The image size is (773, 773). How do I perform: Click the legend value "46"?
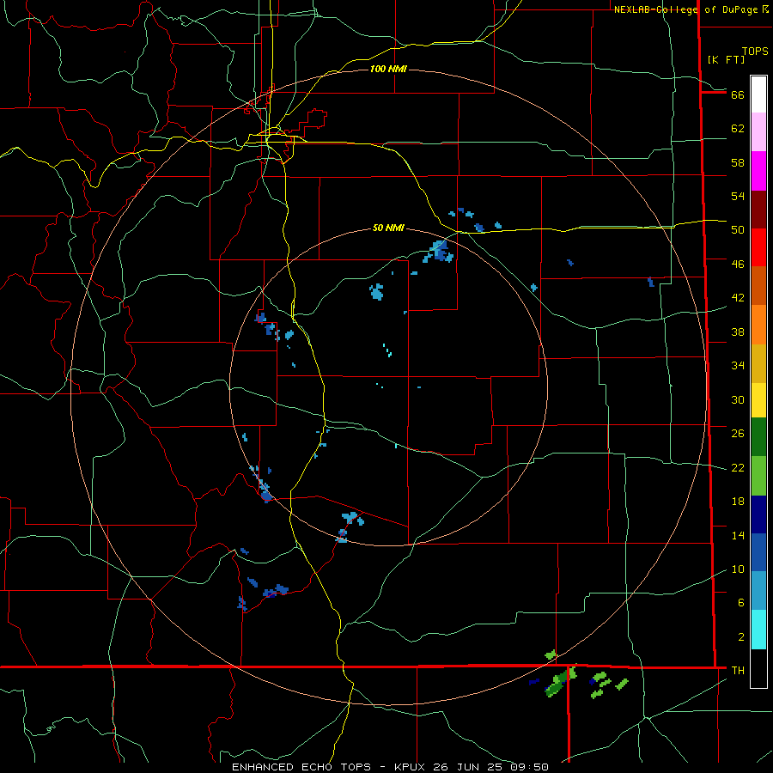[x=738, y=265]
